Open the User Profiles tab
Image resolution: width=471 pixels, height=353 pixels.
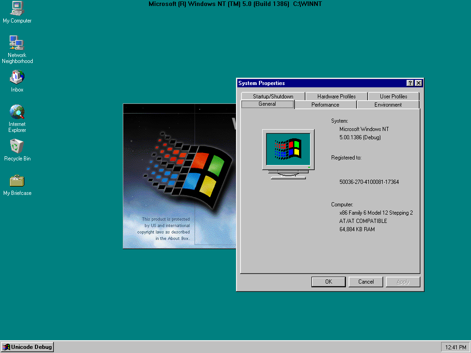pyautogui.click(x=394, y=96)
